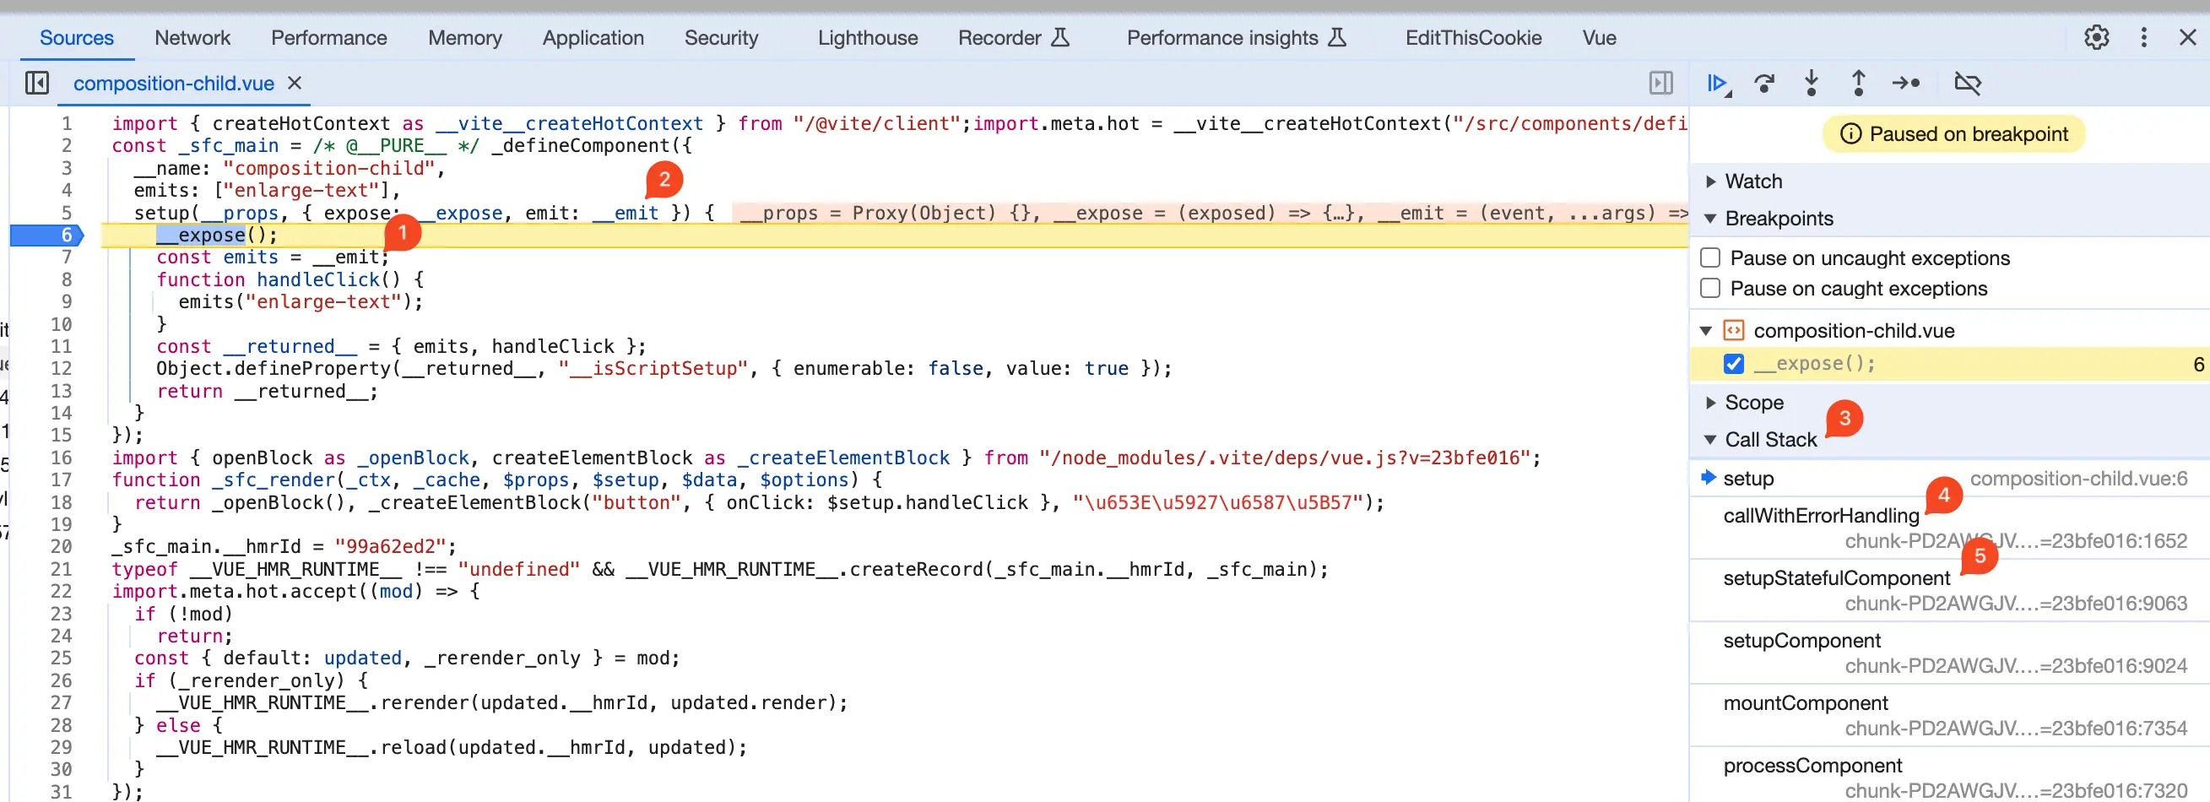Open the EditThisCookie panel
2210x802 pixels.
(x=1472, y=37)
